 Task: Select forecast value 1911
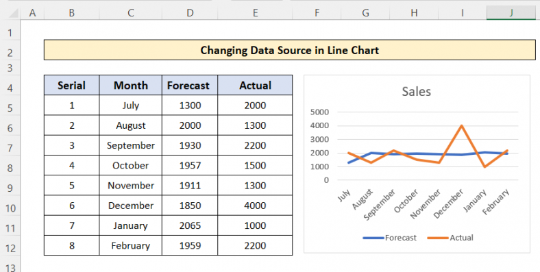[190, 185]
